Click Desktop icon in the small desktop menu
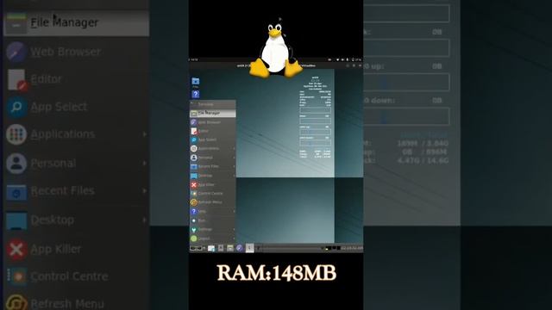 tap(194, 176)
